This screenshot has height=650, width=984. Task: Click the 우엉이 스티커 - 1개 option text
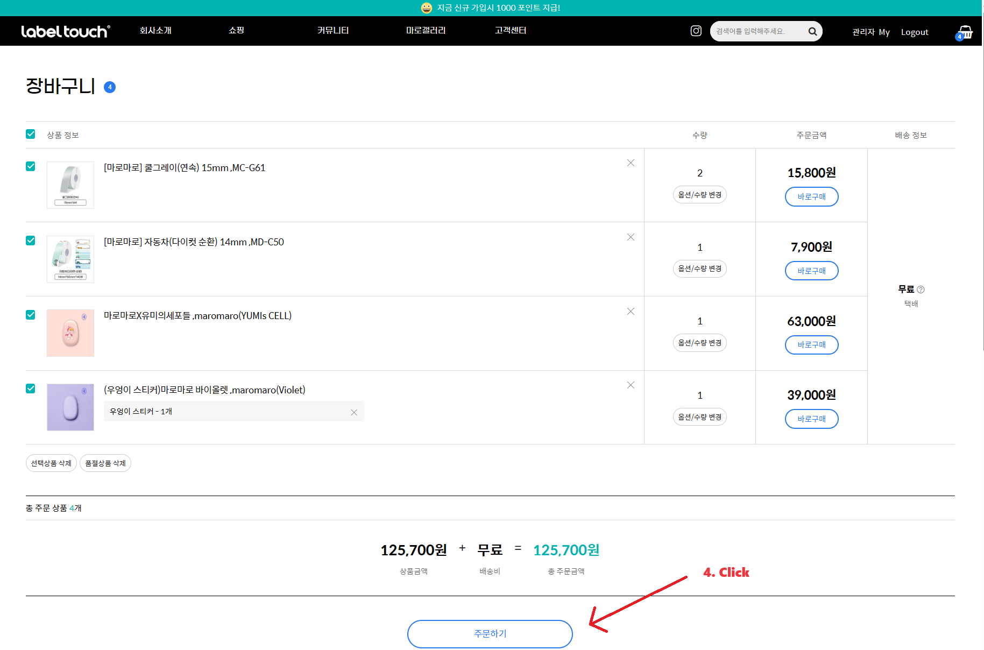(141, 412)
